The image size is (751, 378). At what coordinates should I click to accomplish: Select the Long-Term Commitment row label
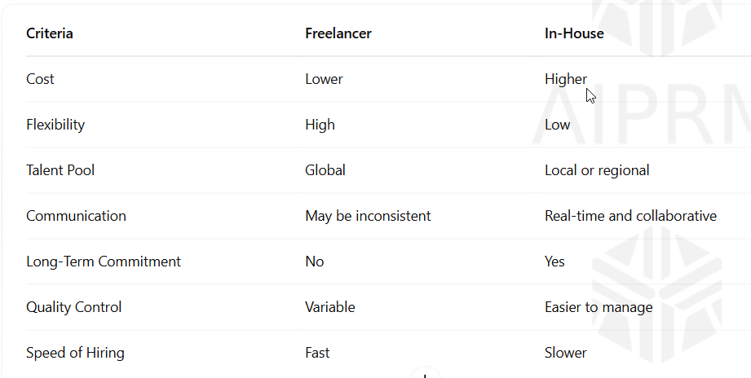click(x=104, y=262)
